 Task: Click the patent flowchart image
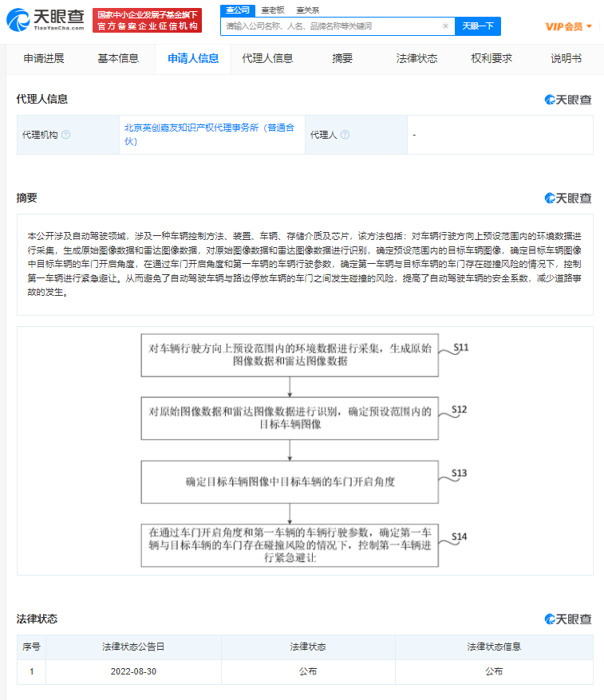[x=305, y=450]
